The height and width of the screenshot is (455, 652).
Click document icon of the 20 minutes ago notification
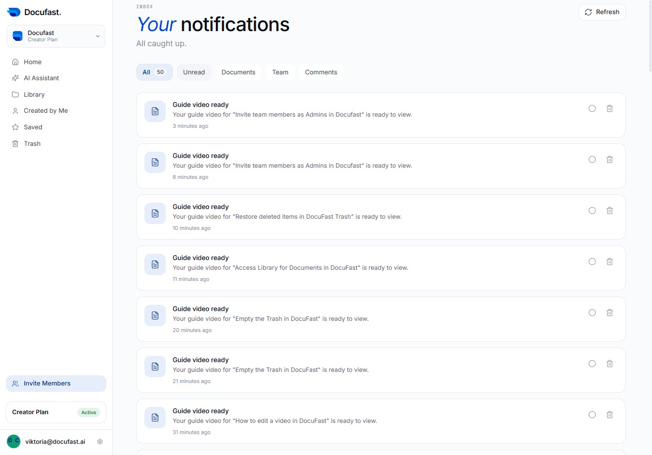[155, 315]
